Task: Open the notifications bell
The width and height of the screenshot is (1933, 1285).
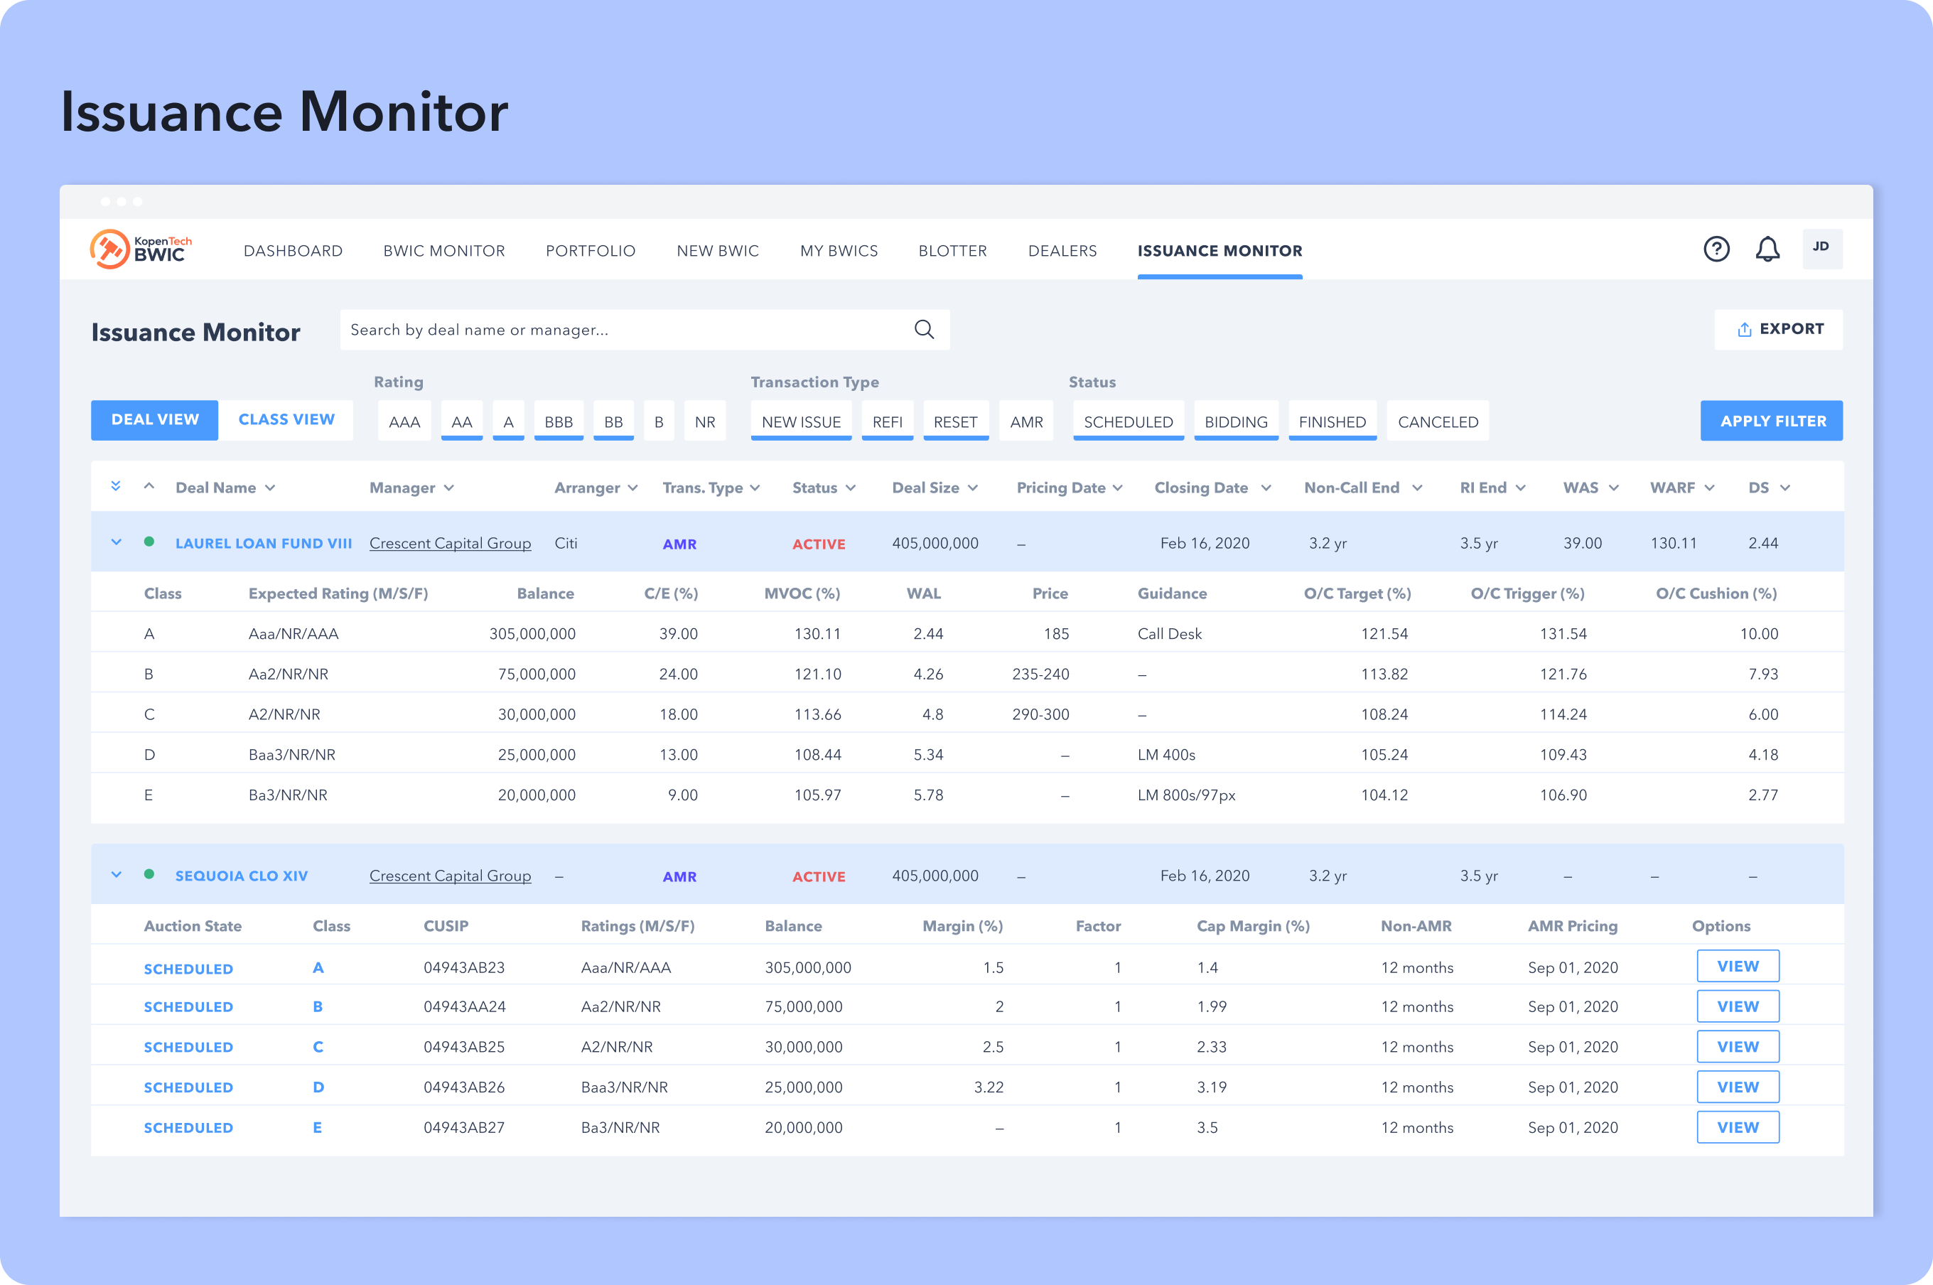Action: pyautogui.click(x=1767, y=249)
